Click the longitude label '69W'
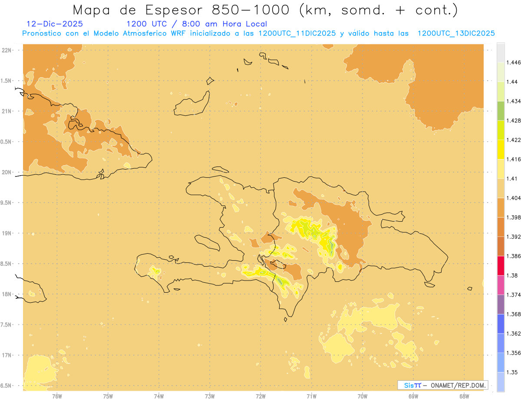 coord(413,397)
